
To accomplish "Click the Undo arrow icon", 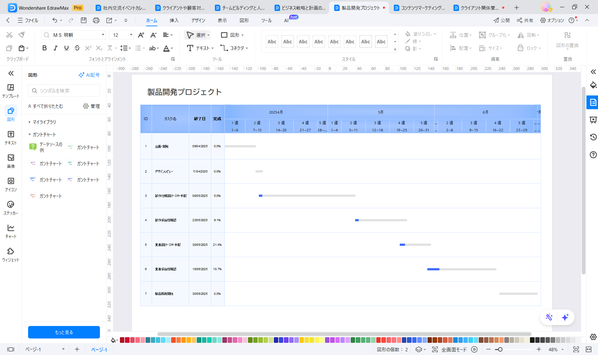I will click(x=55, y=20).
